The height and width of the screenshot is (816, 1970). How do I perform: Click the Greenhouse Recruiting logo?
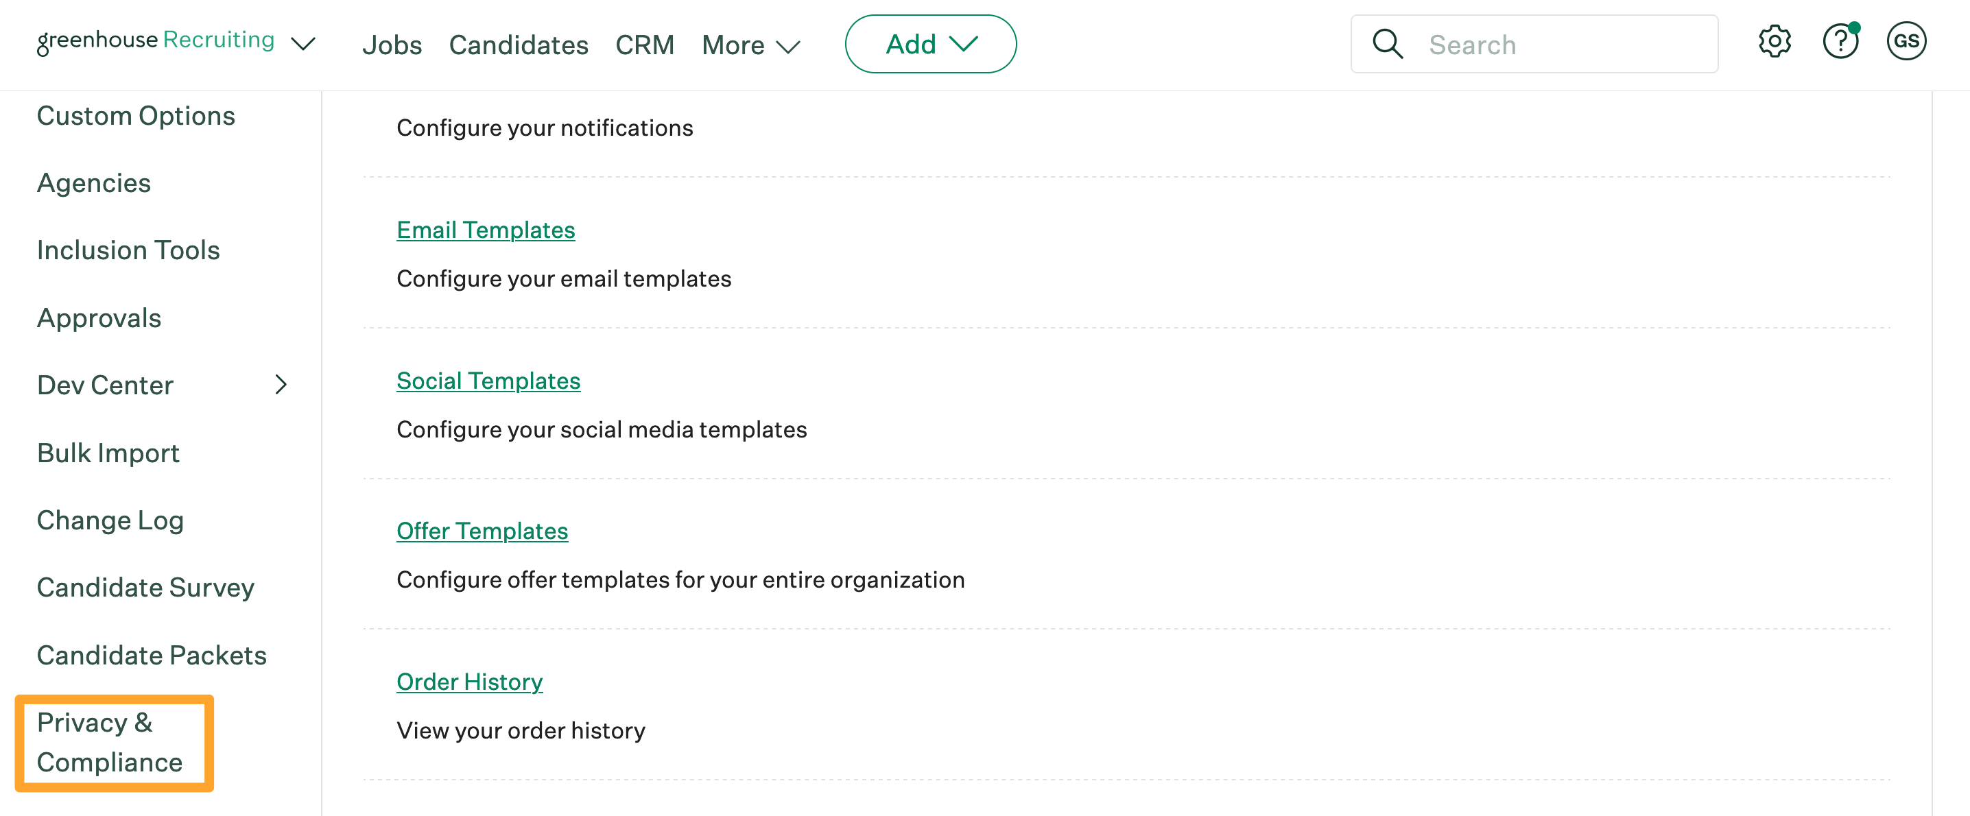[x=156, y=40]
